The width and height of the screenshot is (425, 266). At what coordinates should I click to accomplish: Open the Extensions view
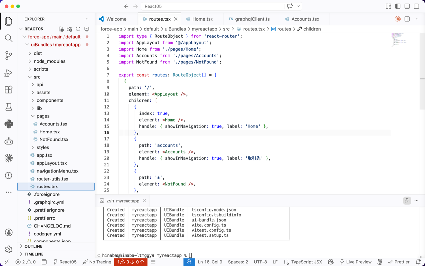pos(9,90)
